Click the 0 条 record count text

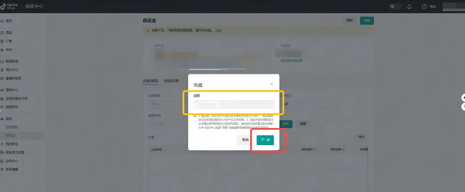(x=151, y=137)
